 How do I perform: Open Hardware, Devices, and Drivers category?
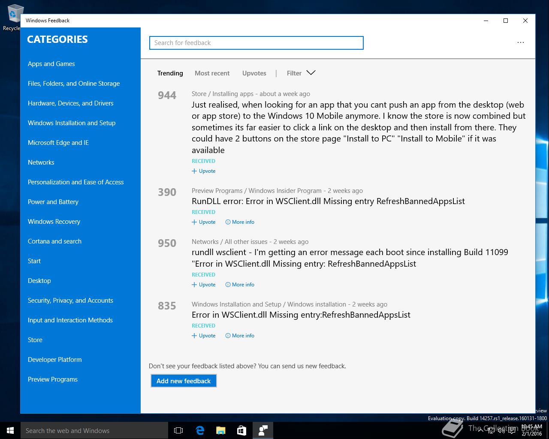click(x=71, y=103)
